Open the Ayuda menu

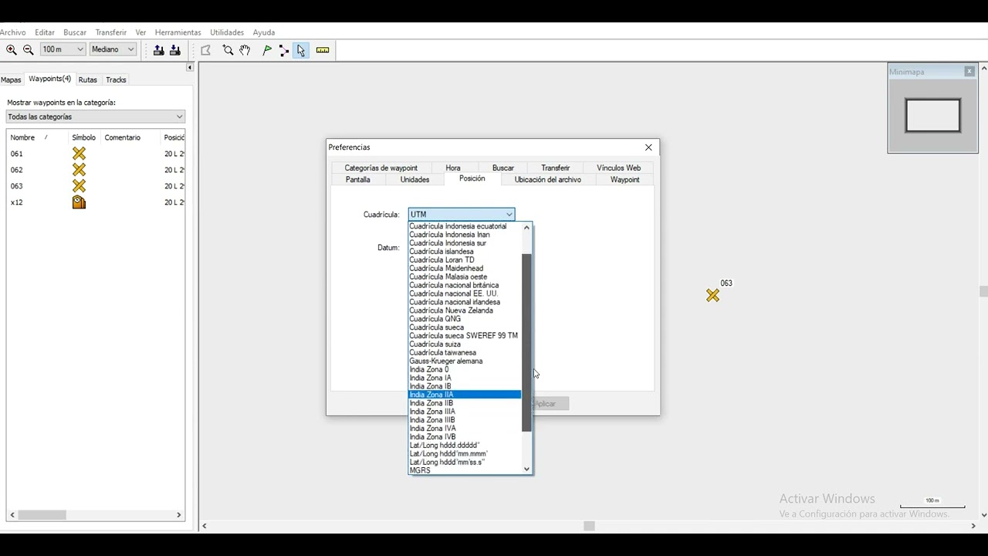tap(264, 32)
